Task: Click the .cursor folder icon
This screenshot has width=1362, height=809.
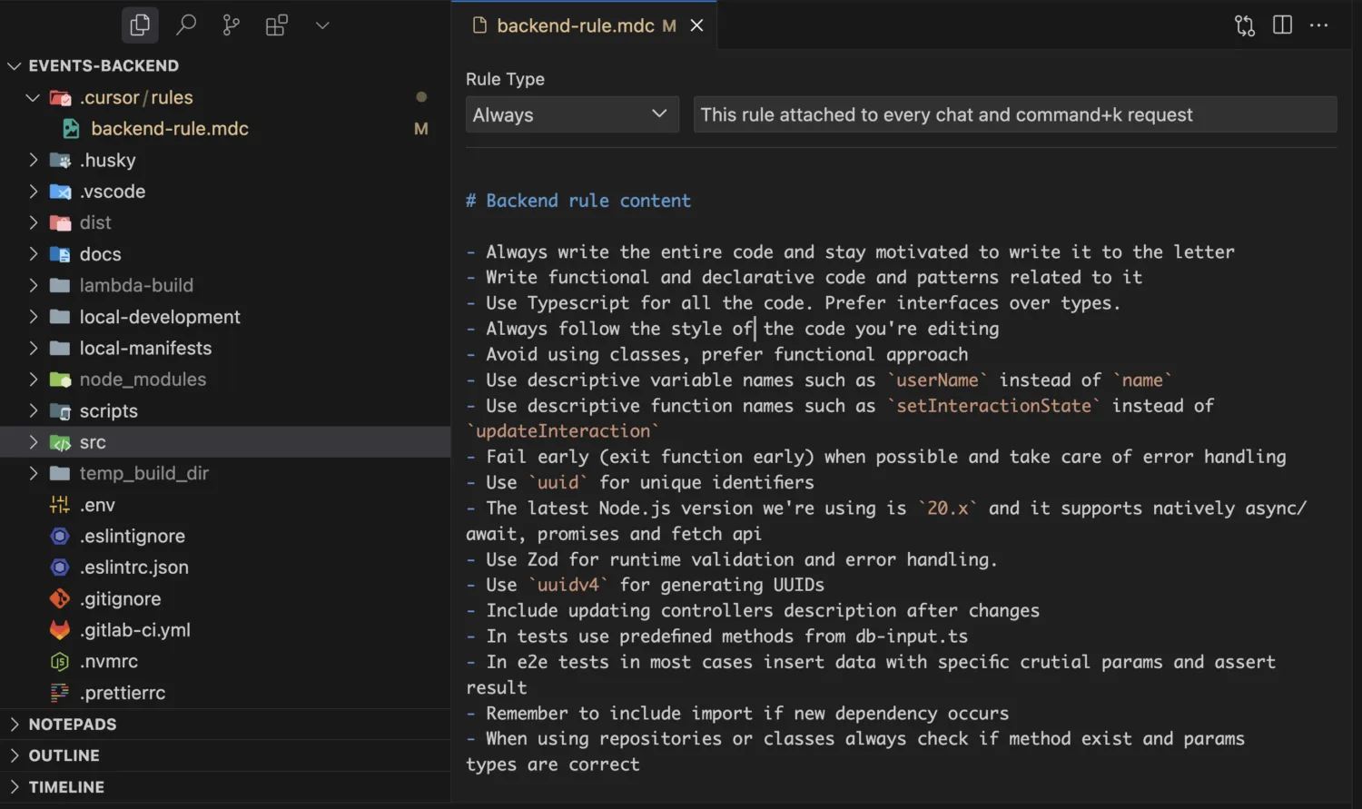Action: [60, 97]
